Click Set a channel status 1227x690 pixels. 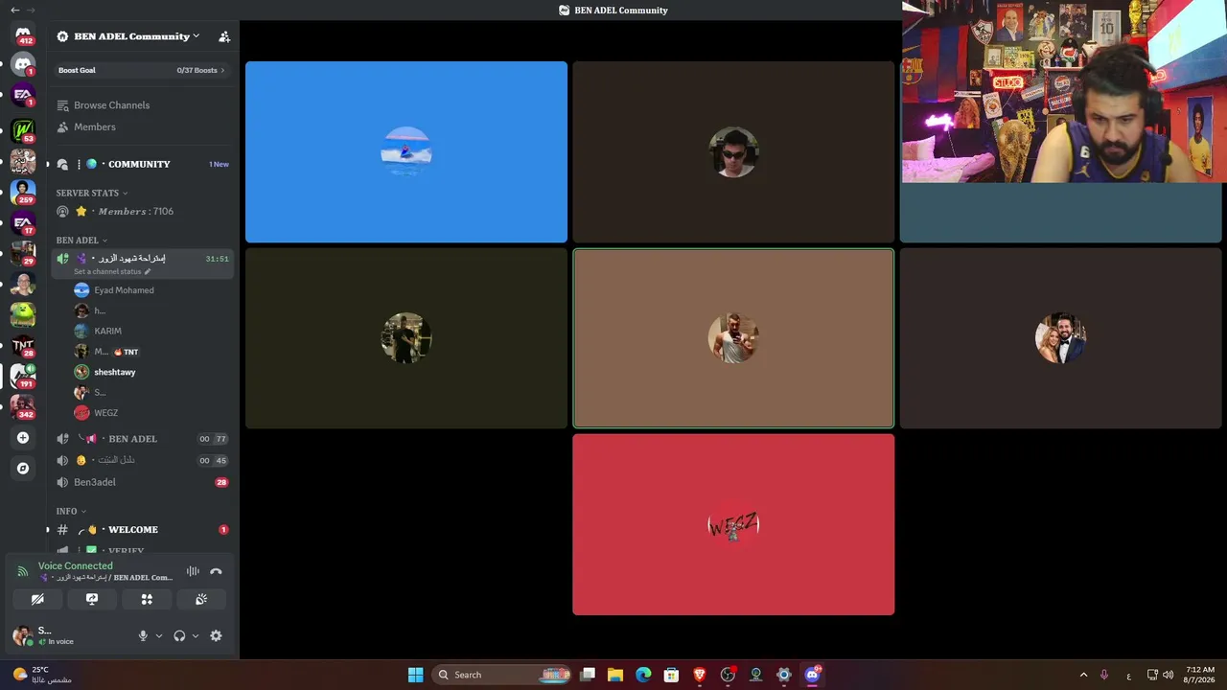point(107,271)
